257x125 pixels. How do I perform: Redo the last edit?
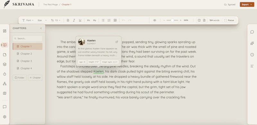pos(130,20)
